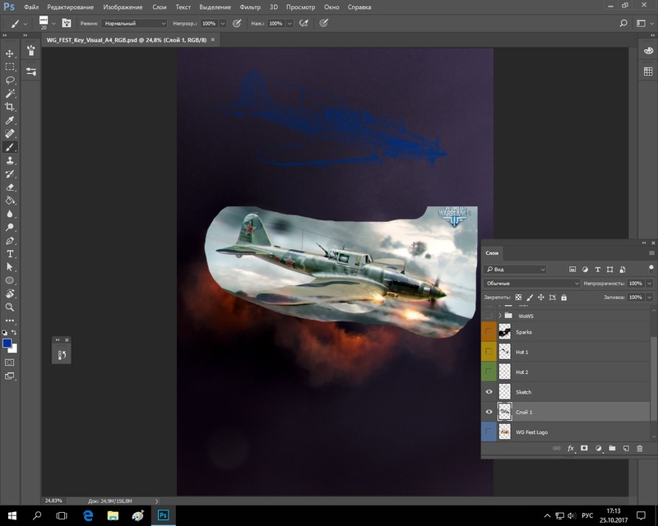Select the Crop tool
Viewport: 658px width, 526px height.
click(x=10, y=107)
